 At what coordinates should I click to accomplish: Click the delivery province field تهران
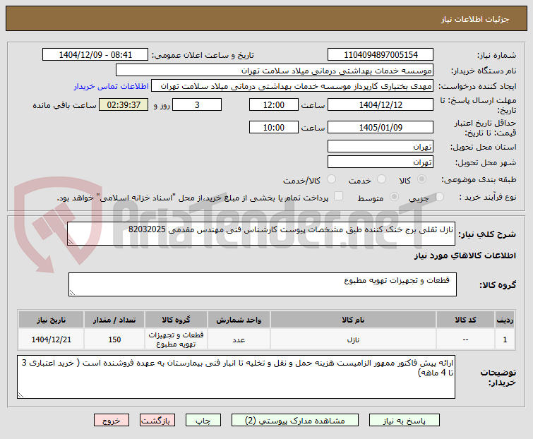coord(381,146)
